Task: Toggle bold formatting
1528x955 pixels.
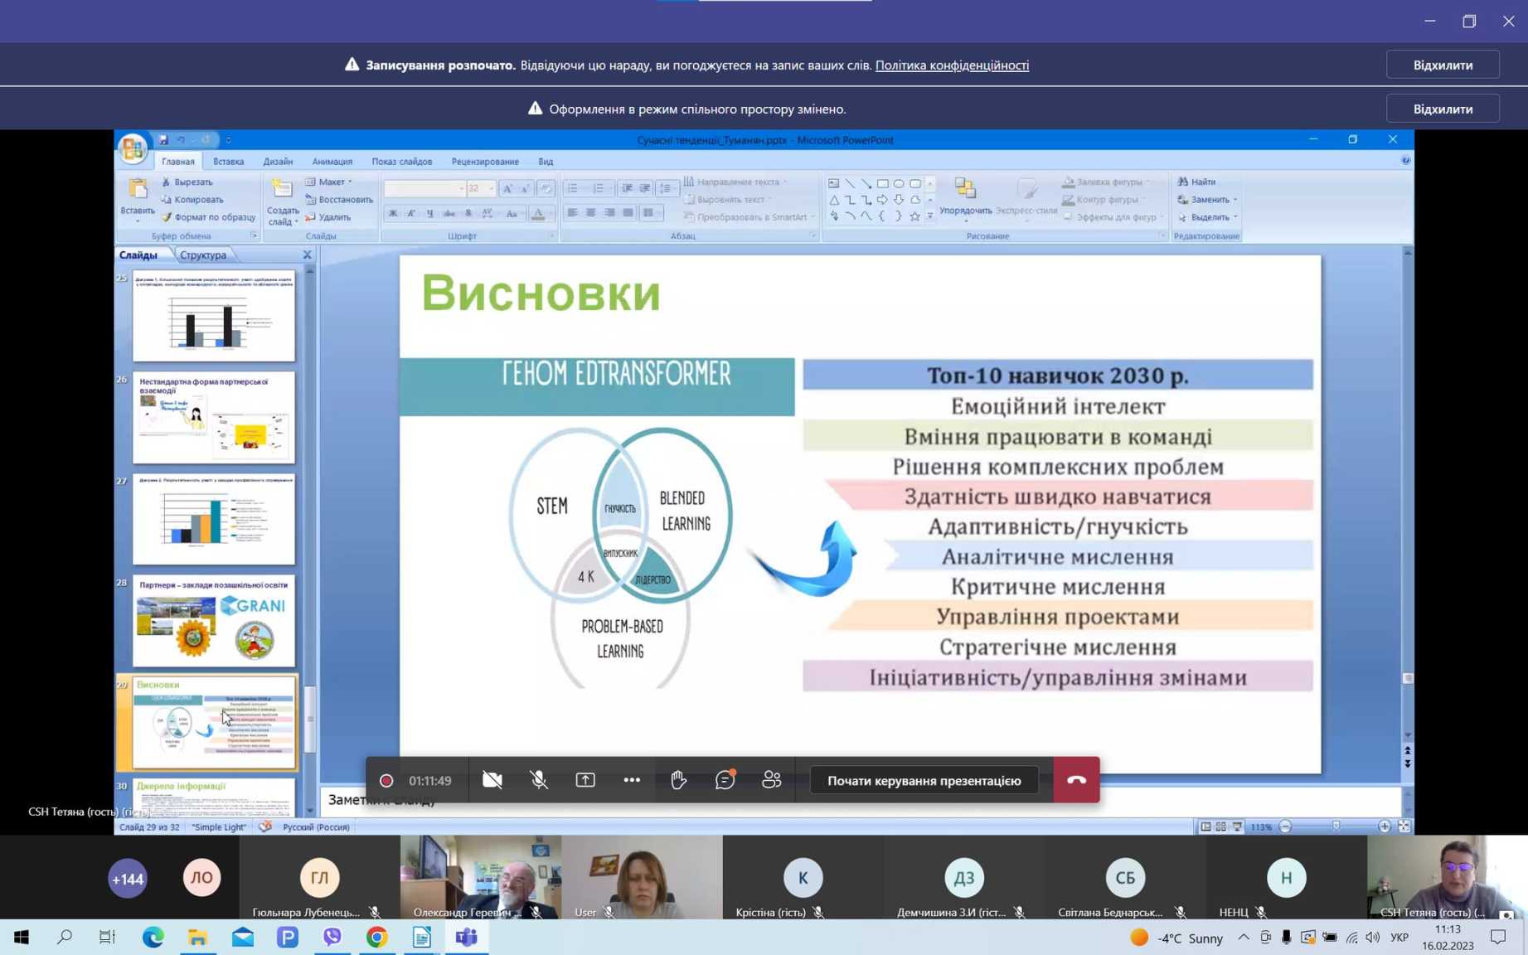Action: pyautogui.click(x=392, y=214)
